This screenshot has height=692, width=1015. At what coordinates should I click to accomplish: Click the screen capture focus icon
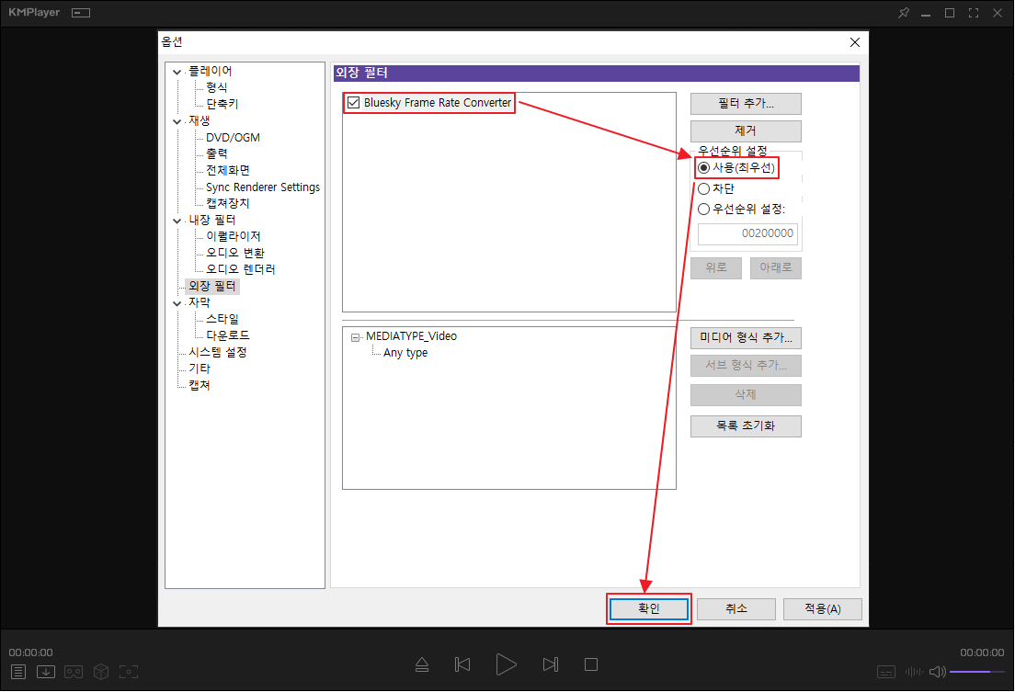tap(129, 672)
